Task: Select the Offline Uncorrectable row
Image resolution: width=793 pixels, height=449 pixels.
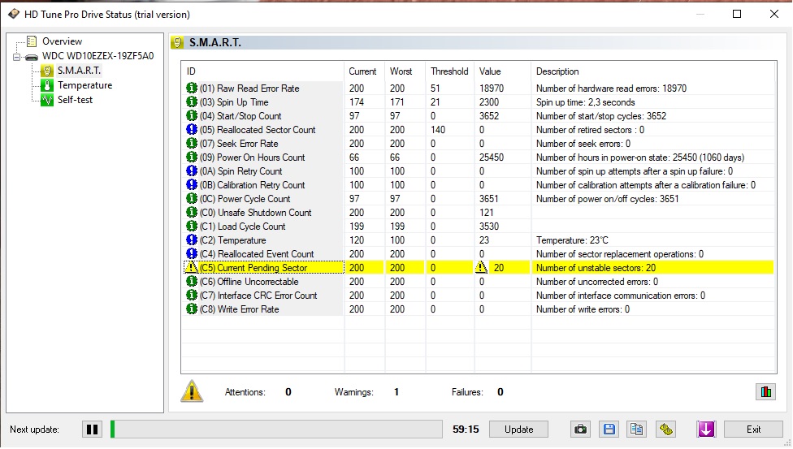Action: [x=479, y=282]
